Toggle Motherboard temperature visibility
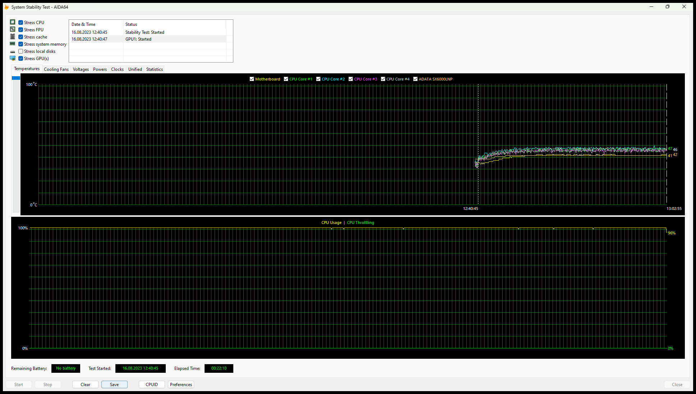The width and height of the screenshot is (696, 394). 252,79
